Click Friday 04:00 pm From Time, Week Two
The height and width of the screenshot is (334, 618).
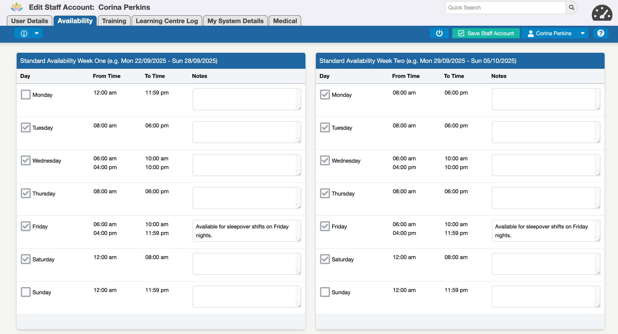(x=404, y=233)
